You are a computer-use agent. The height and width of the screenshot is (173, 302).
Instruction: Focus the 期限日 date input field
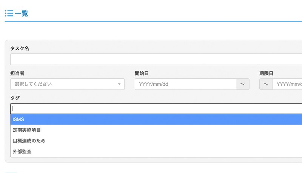(287, 84)
